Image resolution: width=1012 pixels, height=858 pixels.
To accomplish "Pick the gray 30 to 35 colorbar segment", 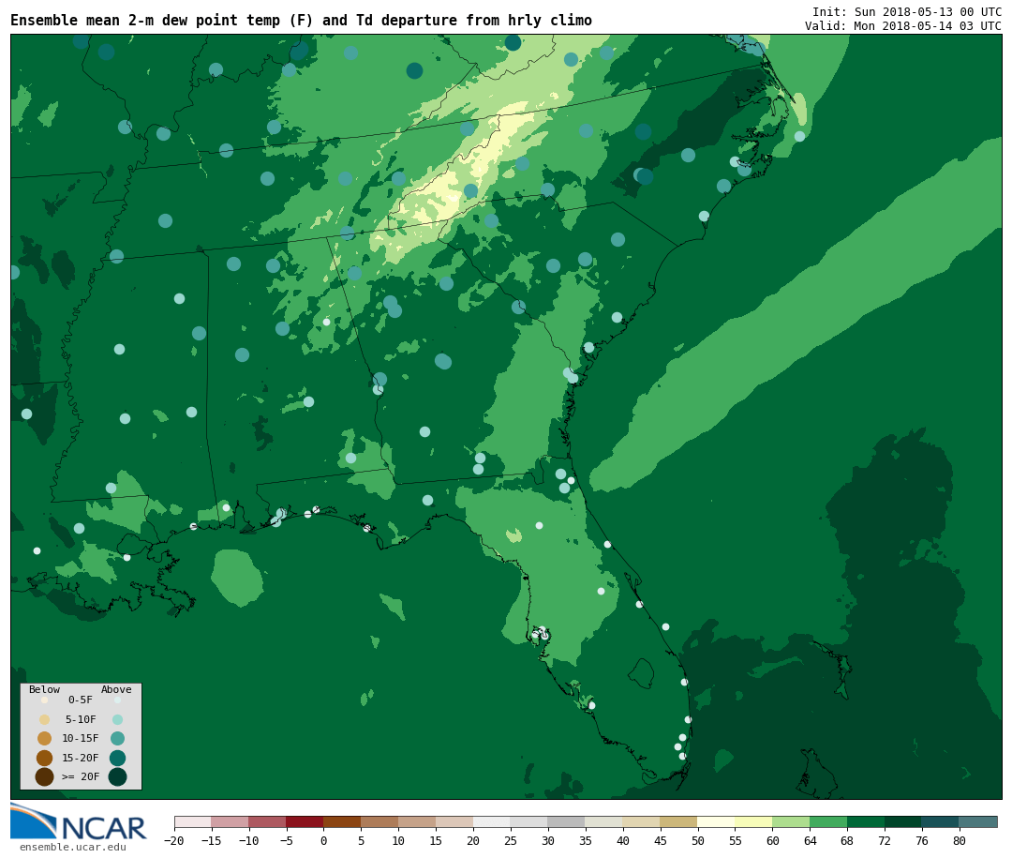I will [x=566, y=822].
